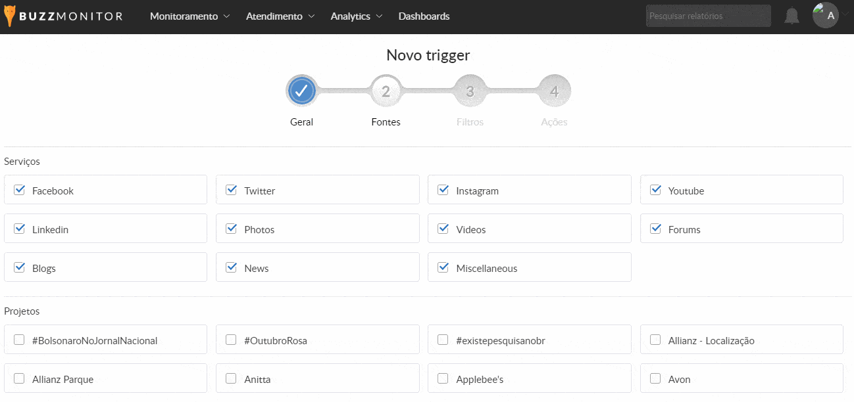
Task: Open the Analytics dropdown
Action: (x=356, y=16)
